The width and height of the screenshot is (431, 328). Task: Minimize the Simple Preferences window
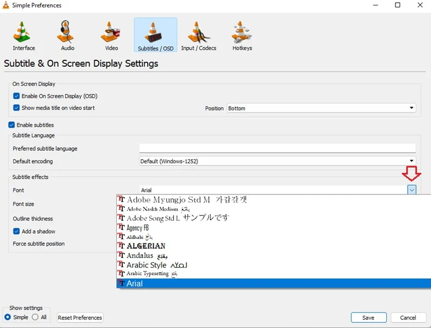click(376, 5)
